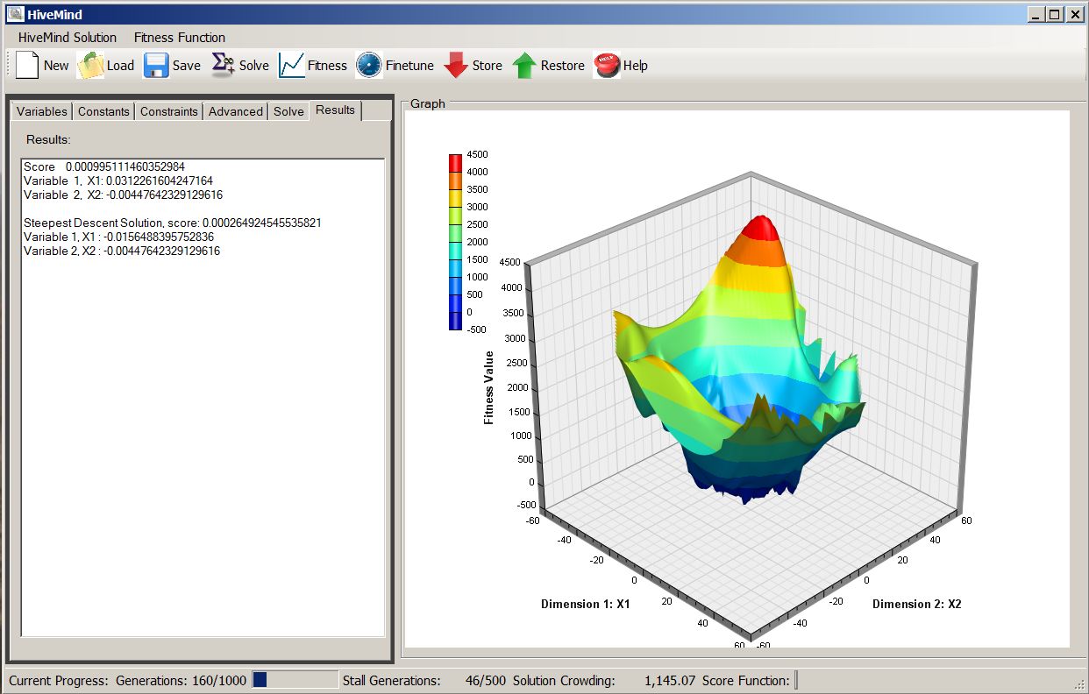The height and width of the screenshot is (694, 1089).
Task: Click the red Store arrow icon
Action: (455, 66)
